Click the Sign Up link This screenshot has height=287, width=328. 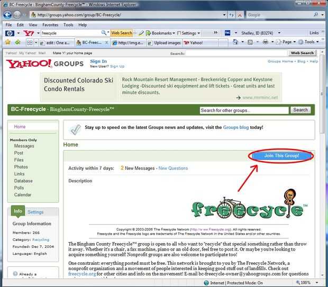point(117,66)
